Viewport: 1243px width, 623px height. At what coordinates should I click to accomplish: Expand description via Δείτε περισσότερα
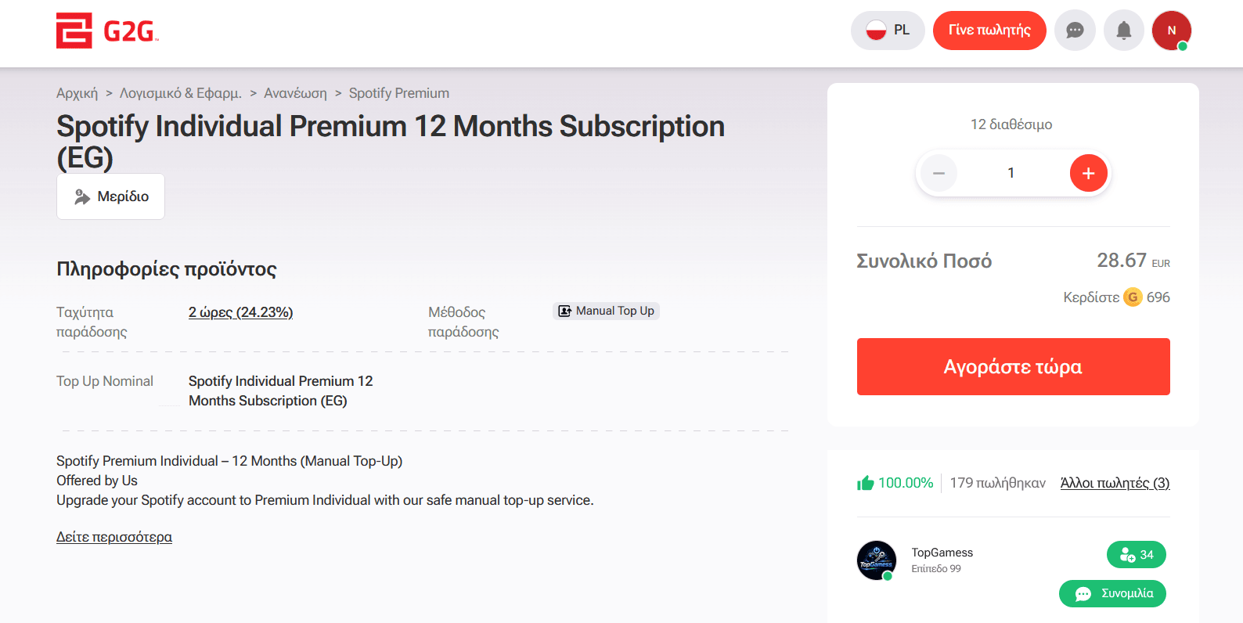[114, 537]
